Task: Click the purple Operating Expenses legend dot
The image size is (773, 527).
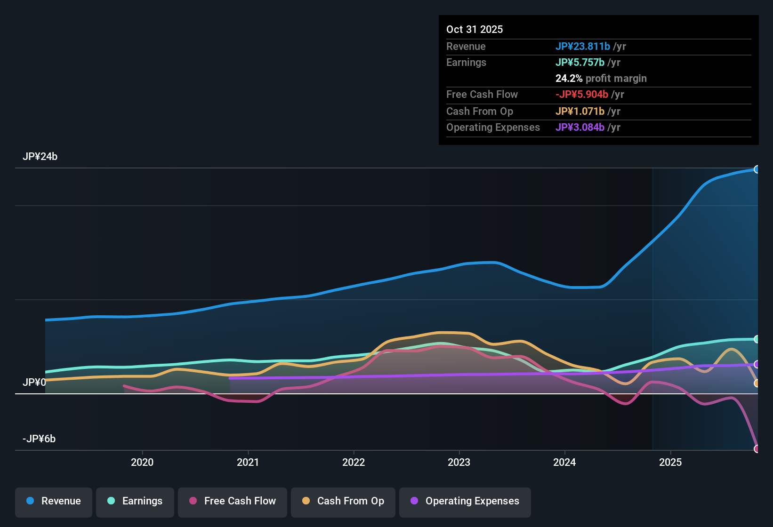Action: pos(414,501)
